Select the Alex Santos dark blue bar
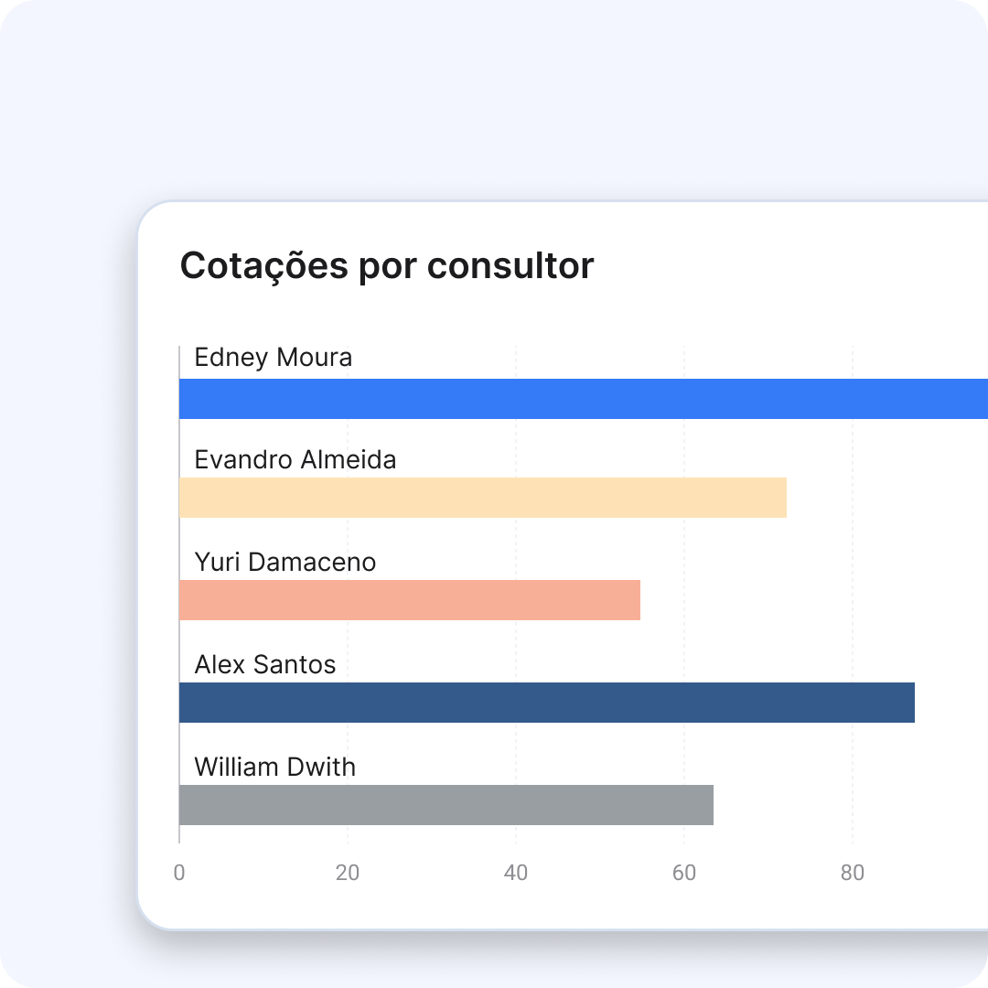Viewport: 988px width, 988px height. coord(547,703)
